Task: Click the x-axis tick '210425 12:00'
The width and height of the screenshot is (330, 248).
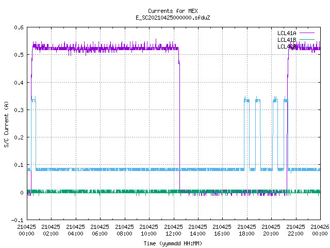Action: coord(173,230)
